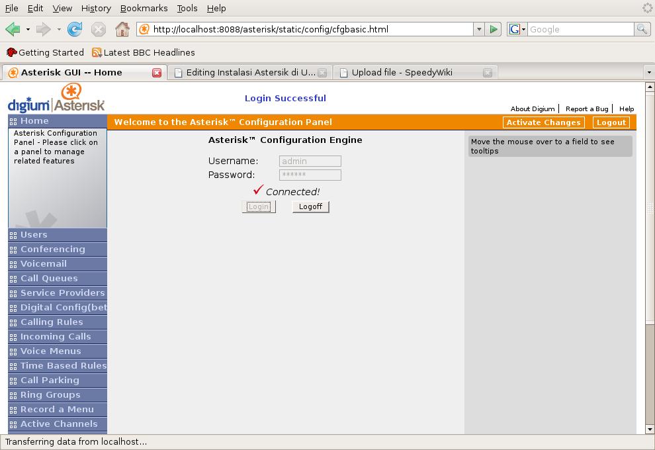The image size is (655, 450).
Task: Open Latest BBC Headlines feed bookmark
Action: (x=144, y=52)
